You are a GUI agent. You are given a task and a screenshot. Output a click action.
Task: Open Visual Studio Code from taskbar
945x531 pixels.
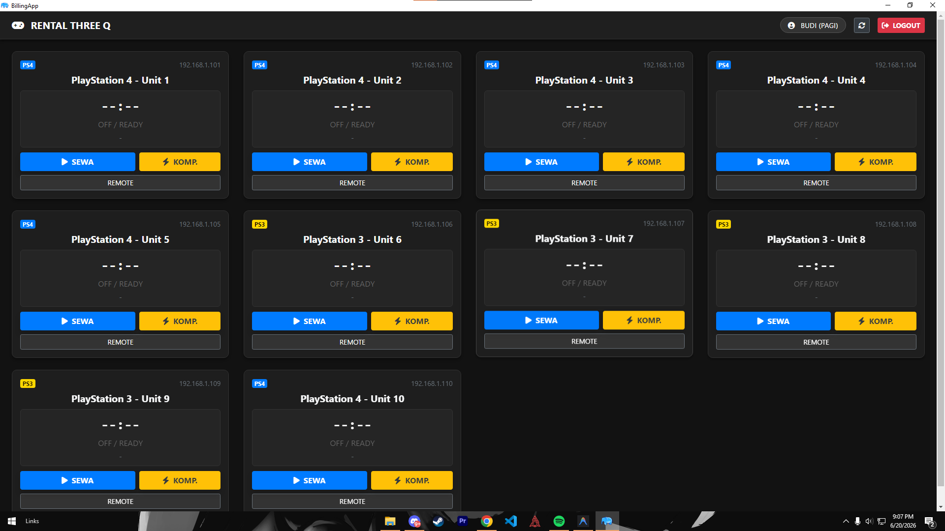coord(511,521)
